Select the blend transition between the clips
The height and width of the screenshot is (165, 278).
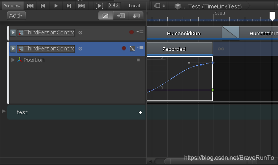tap(231, 32)
